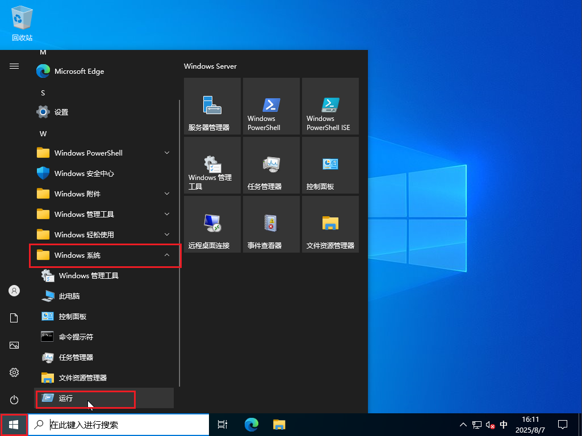Expand the Windows 附件 folder
This screenshot has height=436, width=582.
click(x=104, y=194)
